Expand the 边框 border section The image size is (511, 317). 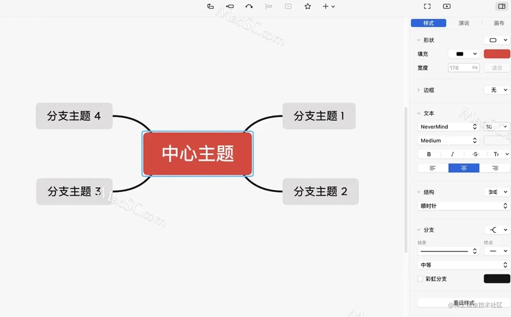[x=419, y=90]
